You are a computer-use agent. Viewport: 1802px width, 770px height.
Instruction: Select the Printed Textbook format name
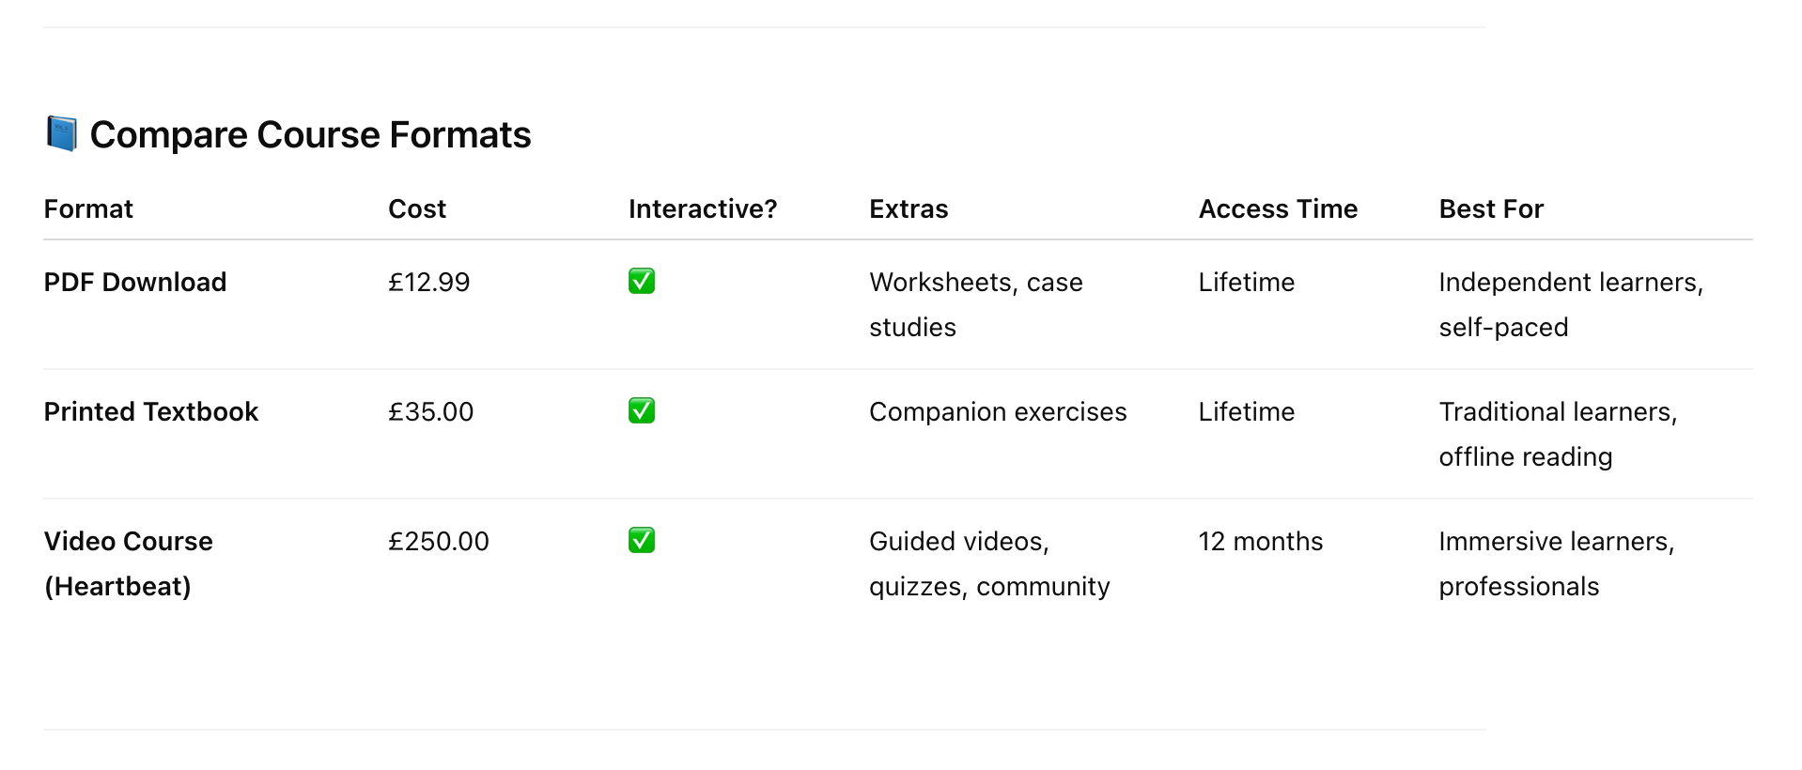pyautogui.click(x=151, y=411)
